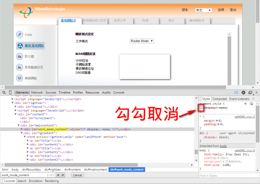
Task: Select the WAN/LAN (廣域/區域網路) sidebar icon
Action: (x=20, y=45)
